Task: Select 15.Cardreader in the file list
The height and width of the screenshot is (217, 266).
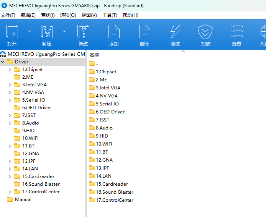Action: click(x=108, y=184)
